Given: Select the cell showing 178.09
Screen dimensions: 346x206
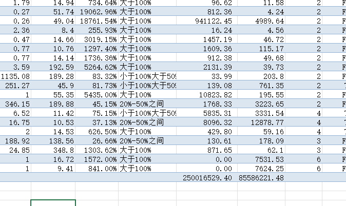Looking at the screenshot, I should click(261, 141).
